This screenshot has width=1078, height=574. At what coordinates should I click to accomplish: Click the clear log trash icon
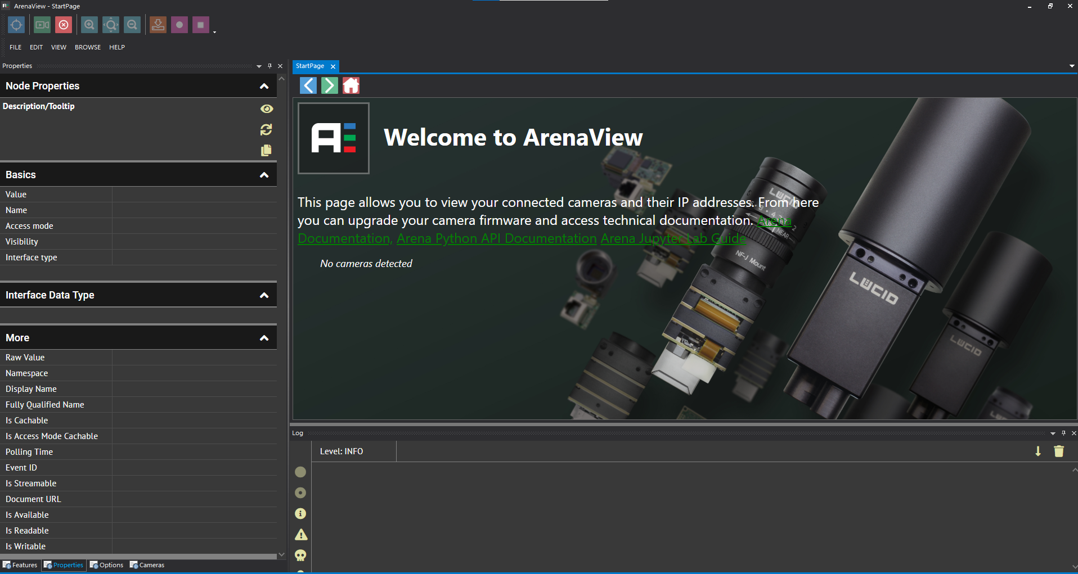pos(1059,451)
